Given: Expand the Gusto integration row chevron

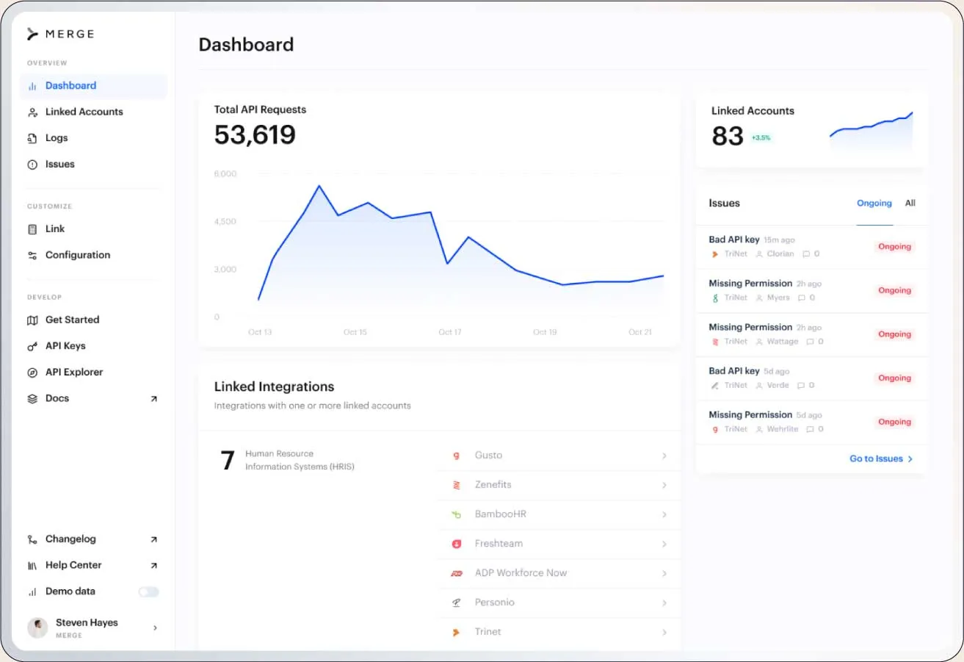Looking at the screenshot, I should [x=664, y=456].
